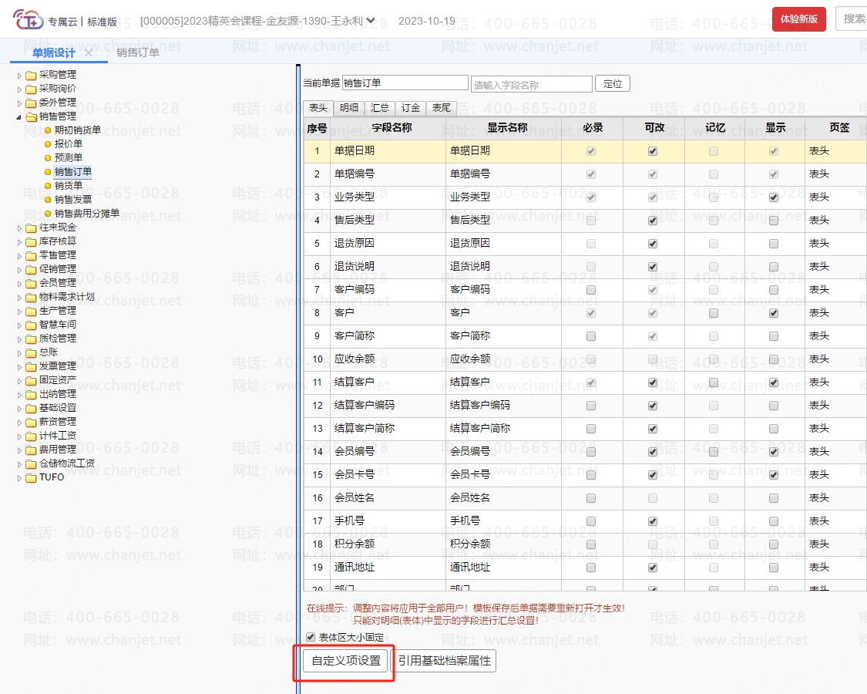Screen dimensions: 867x694
Task: Click the T+ cloud logo icon
Action: [28, 20]
